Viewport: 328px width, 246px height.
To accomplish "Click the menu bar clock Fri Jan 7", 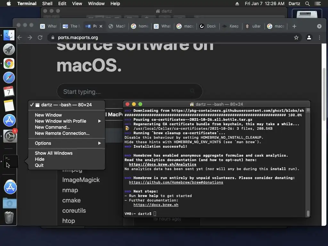I will point(264,4).
